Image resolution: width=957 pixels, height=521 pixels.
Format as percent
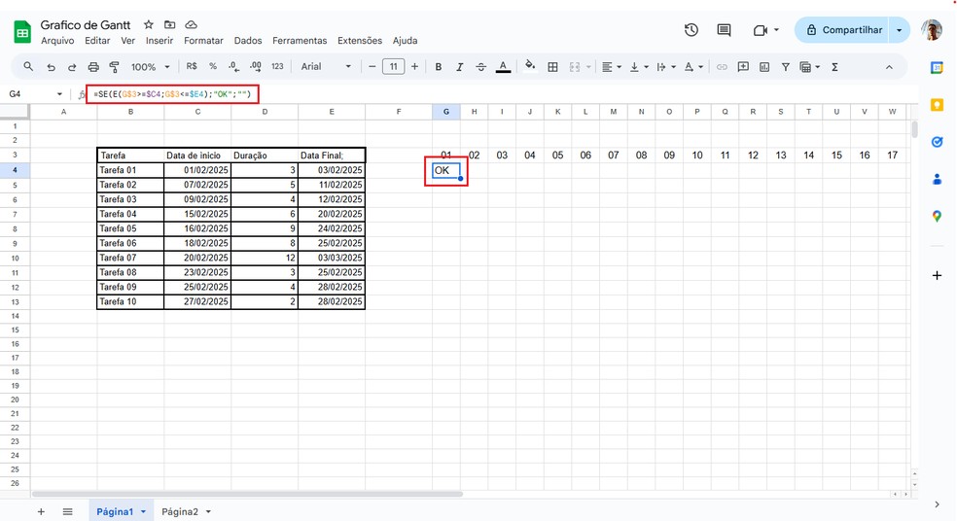click(213, 66)
